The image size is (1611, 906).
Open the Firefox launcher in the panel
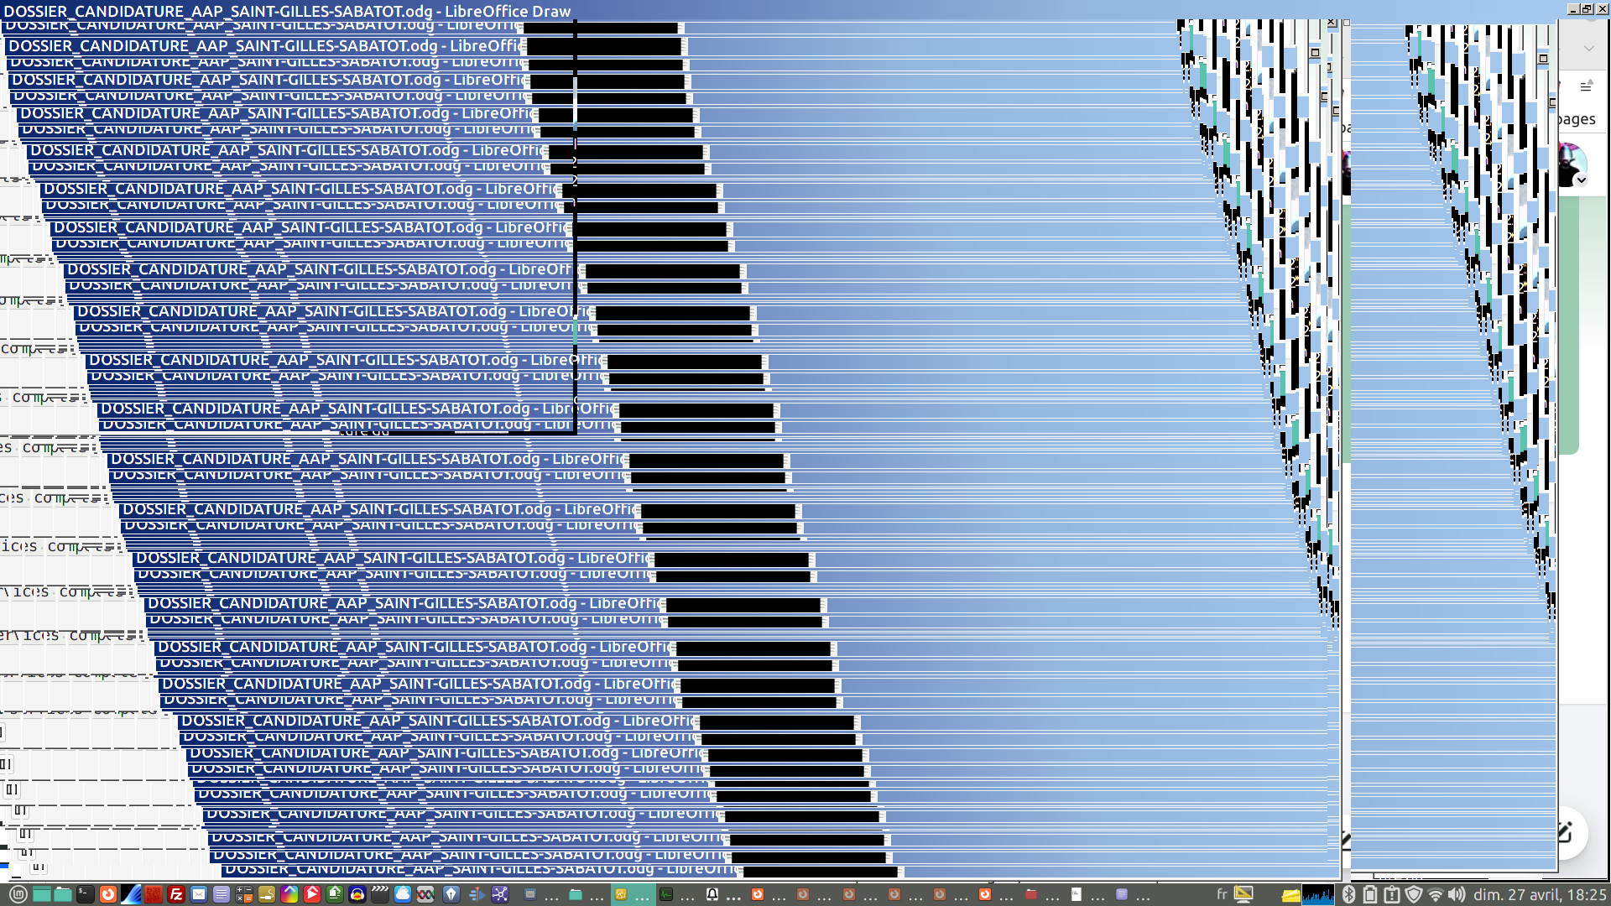108,894
